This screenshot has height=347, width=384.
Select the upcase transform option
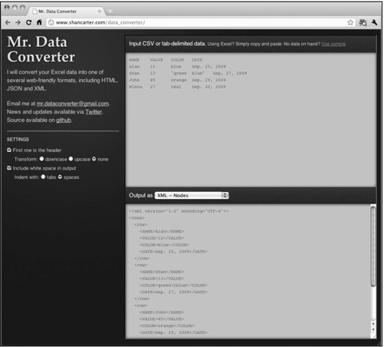(71, 159)
